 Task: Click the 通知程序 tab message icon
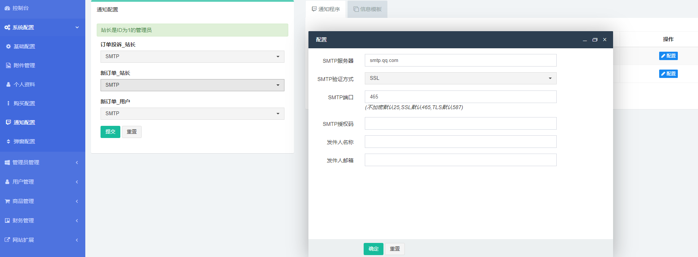(314, 9)
